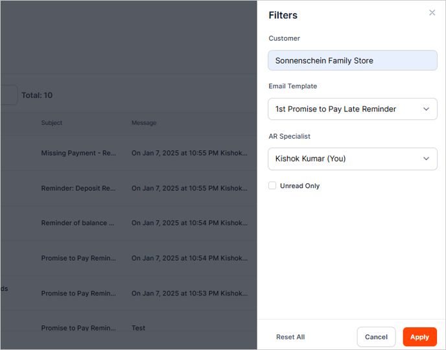446x350 pixels.
Task: Open the Missing Payment email row
Action: pyautogui.click(x=78, y=154)
